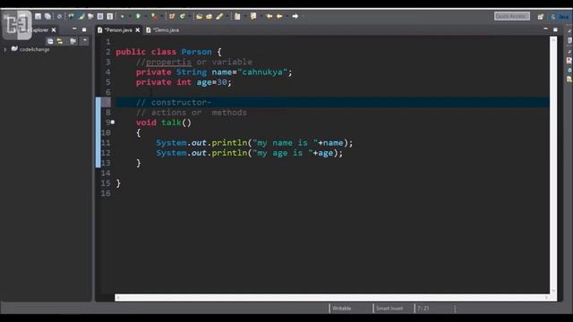
Task: Click the Next Annotation toolbar icon
Action: click(236, 16)
